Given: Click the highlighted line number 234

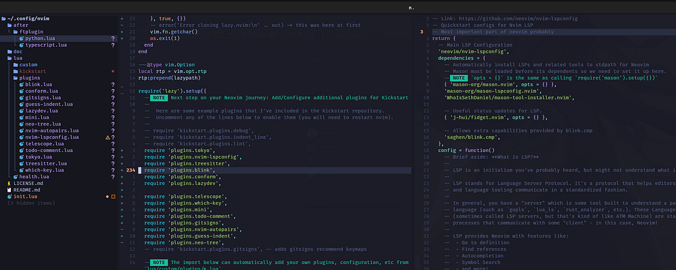Looking at the screenshot, I should 131,170.
